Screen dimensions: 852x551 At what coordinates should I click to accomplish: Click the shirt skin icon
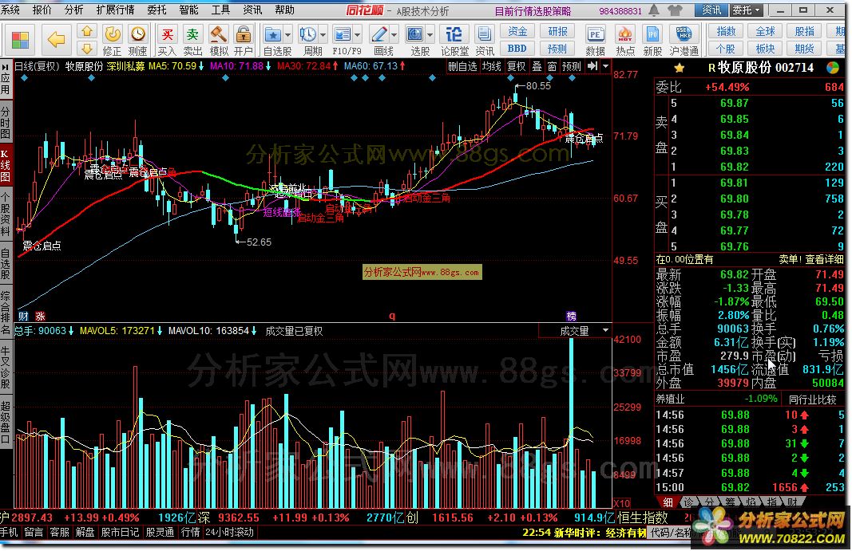675,10
